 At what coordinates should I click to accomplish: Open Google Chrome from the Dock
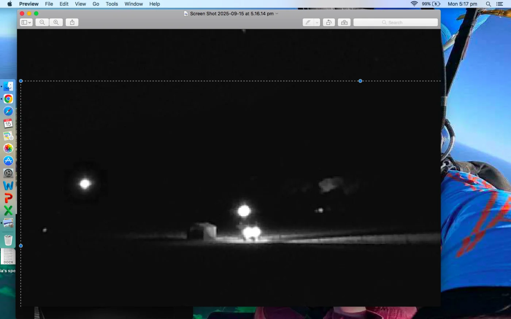(x=8, y=99)
